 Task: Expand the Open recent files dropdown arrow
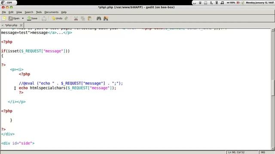23,18
